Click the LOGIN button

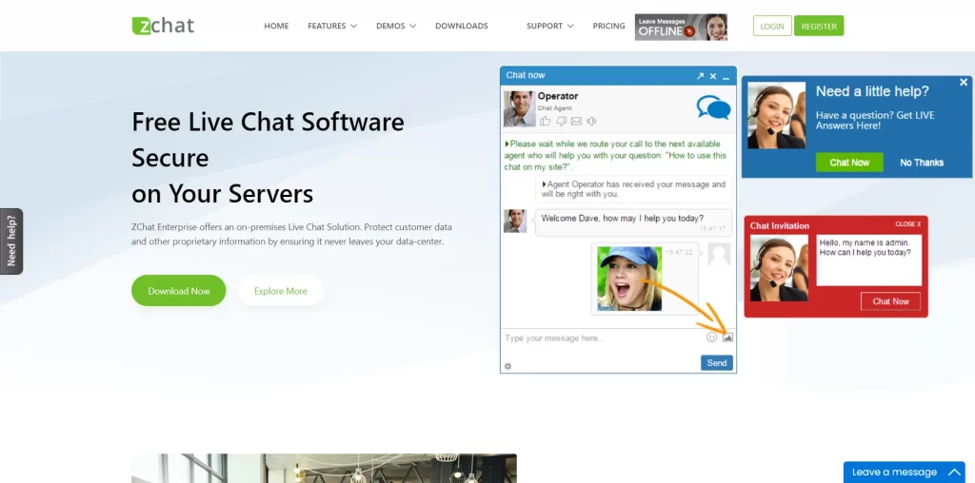tap(772, 26)
